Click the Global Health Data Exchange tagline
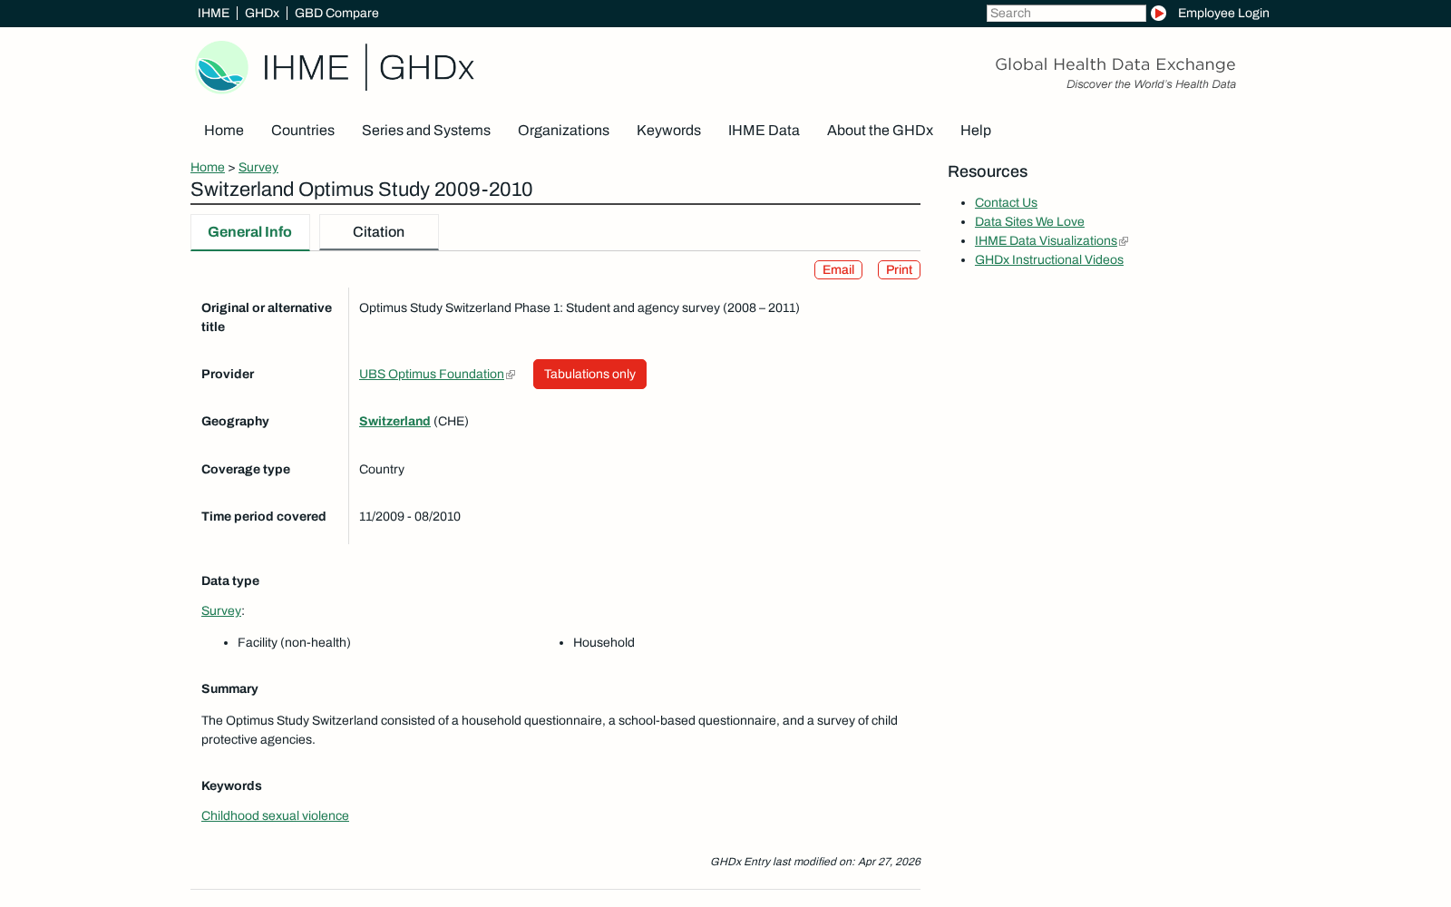 click(x=1115, y=64)
